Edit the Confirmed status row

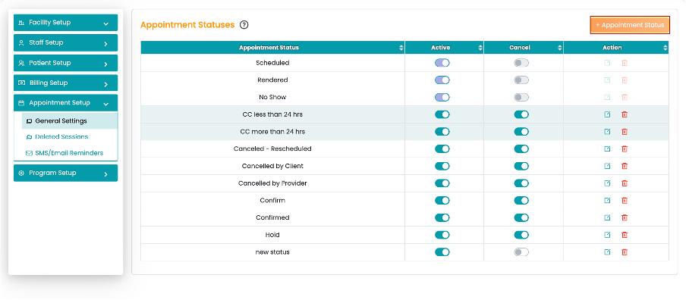pyautogui.click(x=607, y=217)
